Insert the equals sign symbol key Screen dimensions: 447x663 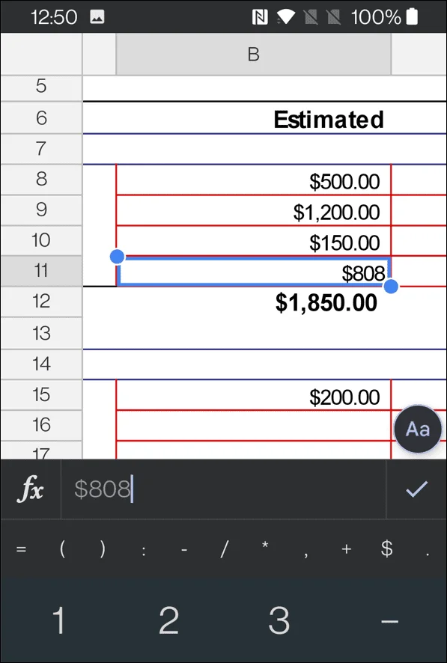[x=21, y=549]
